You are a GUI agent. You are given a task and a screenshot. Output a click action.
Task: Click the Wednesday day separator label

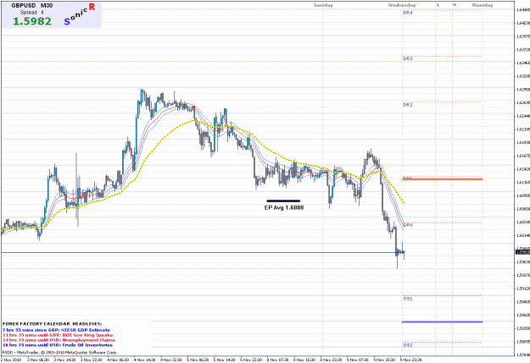click(402, 5)
